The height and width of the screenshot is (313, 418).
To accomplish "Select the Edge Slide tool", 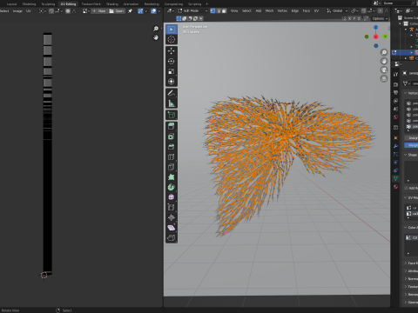I will pyautogui.click(x=172, y=208).
